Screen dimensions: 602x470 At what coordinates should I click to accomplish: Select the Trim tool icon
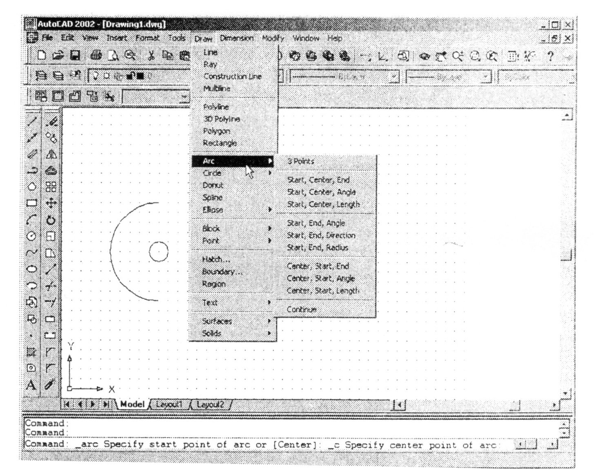(x=51, y=286)
